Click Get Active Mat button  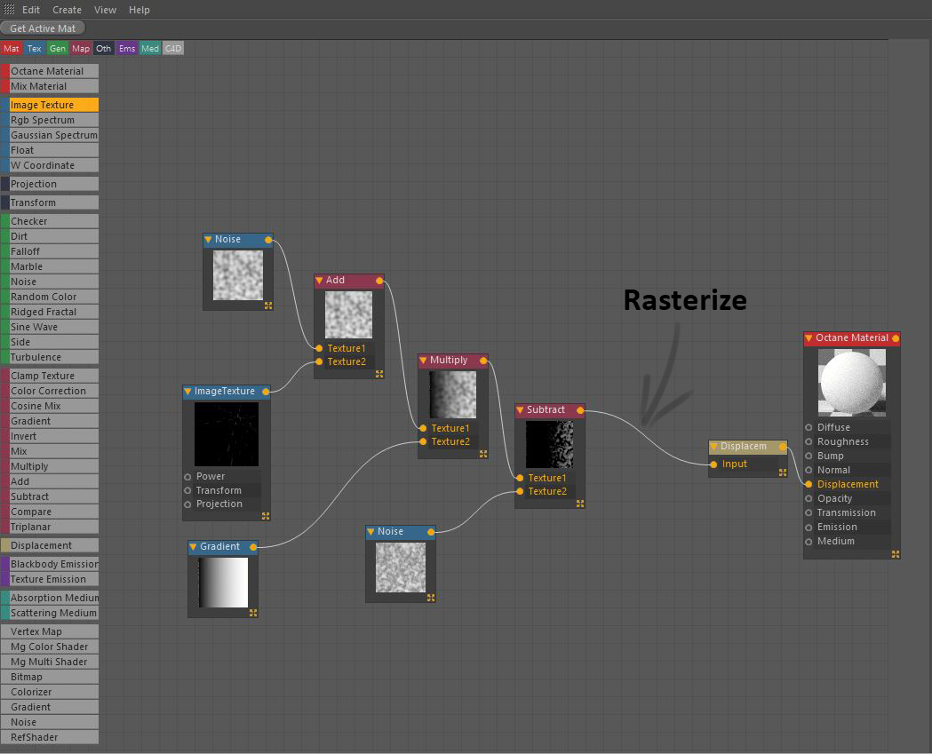43,28
